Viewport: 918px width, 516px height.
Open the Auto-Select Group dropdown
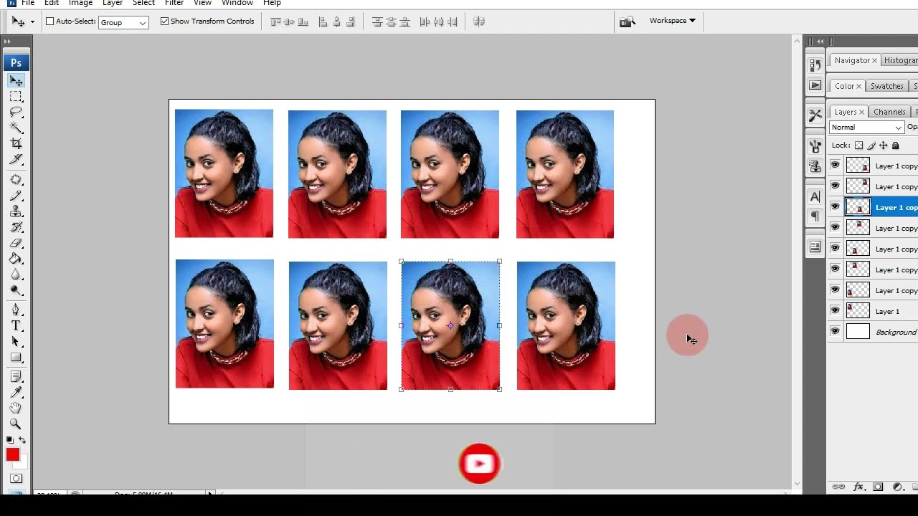(x=123, y=22)
